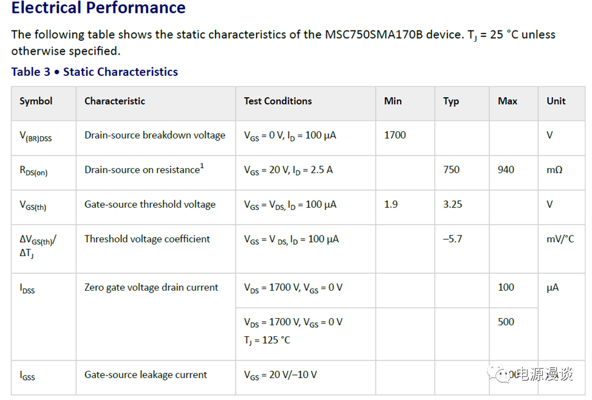The width and height of the screenshot is (592, 400).
Task: Select the "Drain-source breakdown voltage" cell
Action: tap(155, 135)
